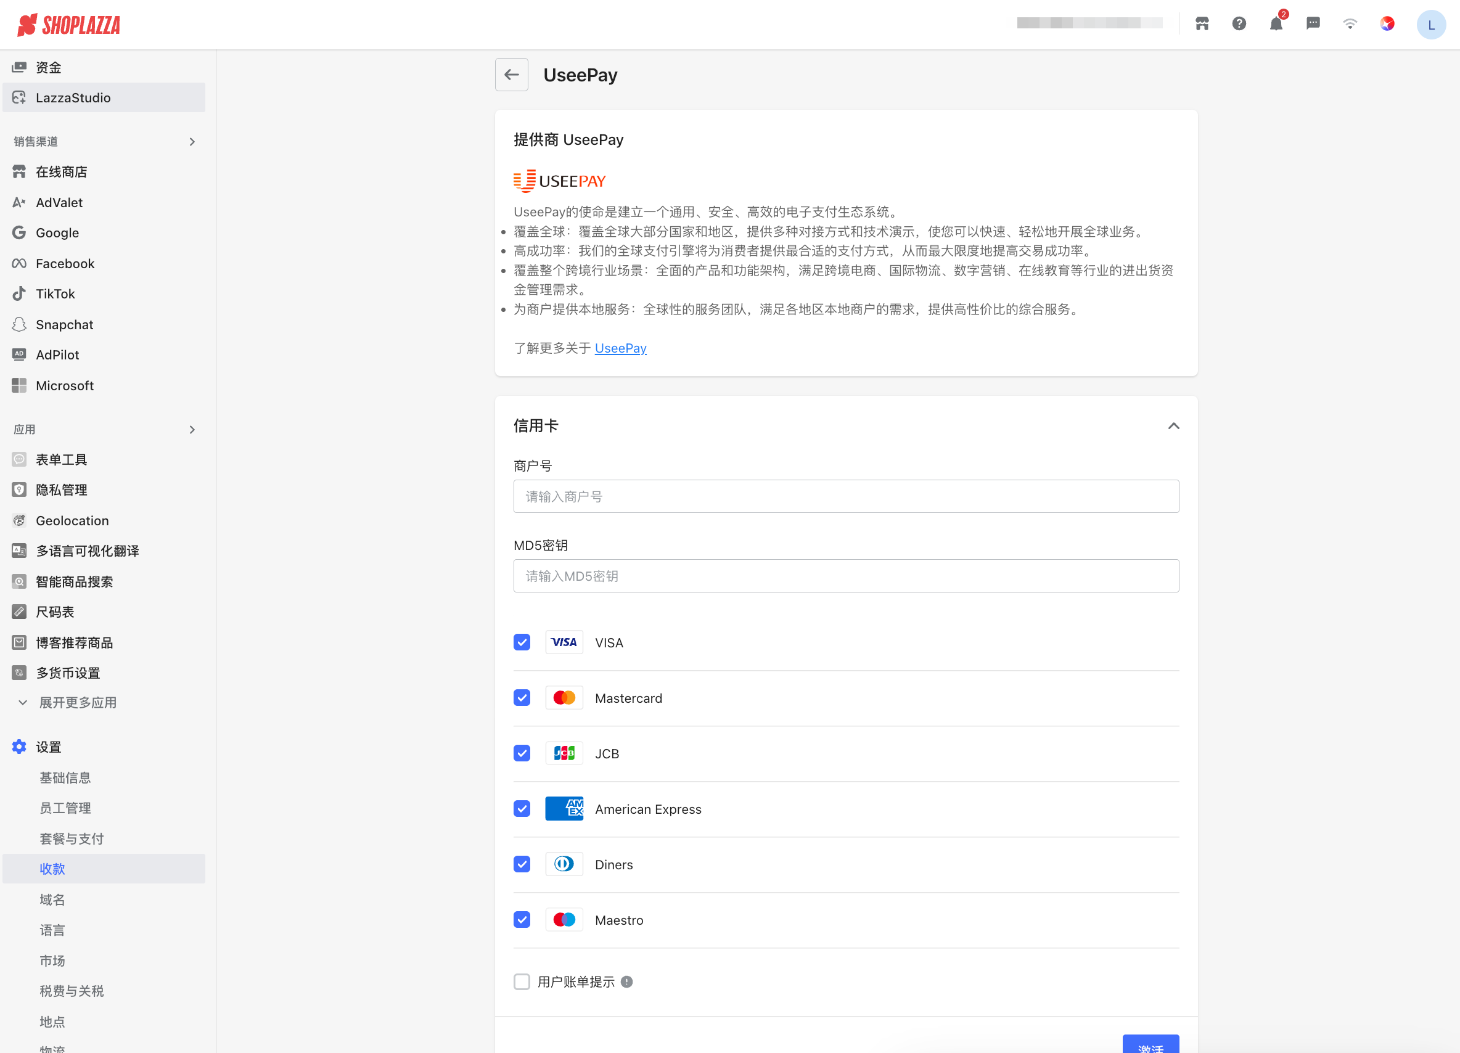Screen dimensions: 1460x1053
Task: Click the USEEPAY provider logo
Action: tap(559, 181)
